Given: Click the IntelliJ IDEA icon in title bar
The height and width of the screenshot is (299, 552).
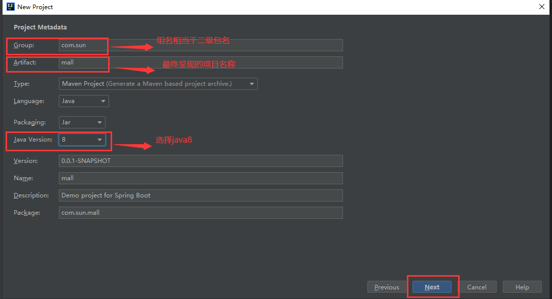Looking at the screenshot, I should tap(11, 7).
